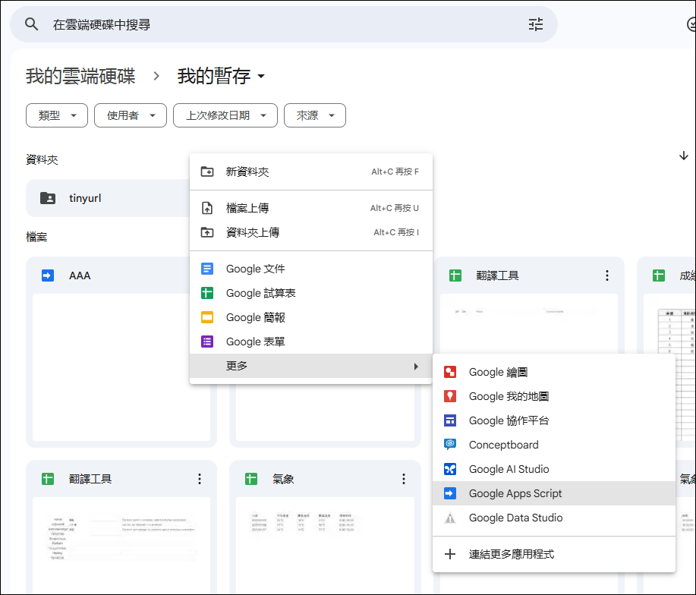
Task: Click the Google 試算表 green sheets icon
Action: (x=207, y=293)
